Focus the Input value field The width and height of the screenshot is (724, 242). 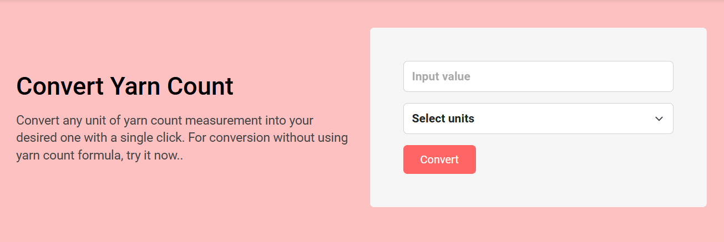tap(538, 76)
